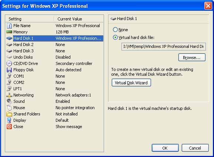
Task: Click the 'No pointer integration' value
Action: [x=75, y=108]
